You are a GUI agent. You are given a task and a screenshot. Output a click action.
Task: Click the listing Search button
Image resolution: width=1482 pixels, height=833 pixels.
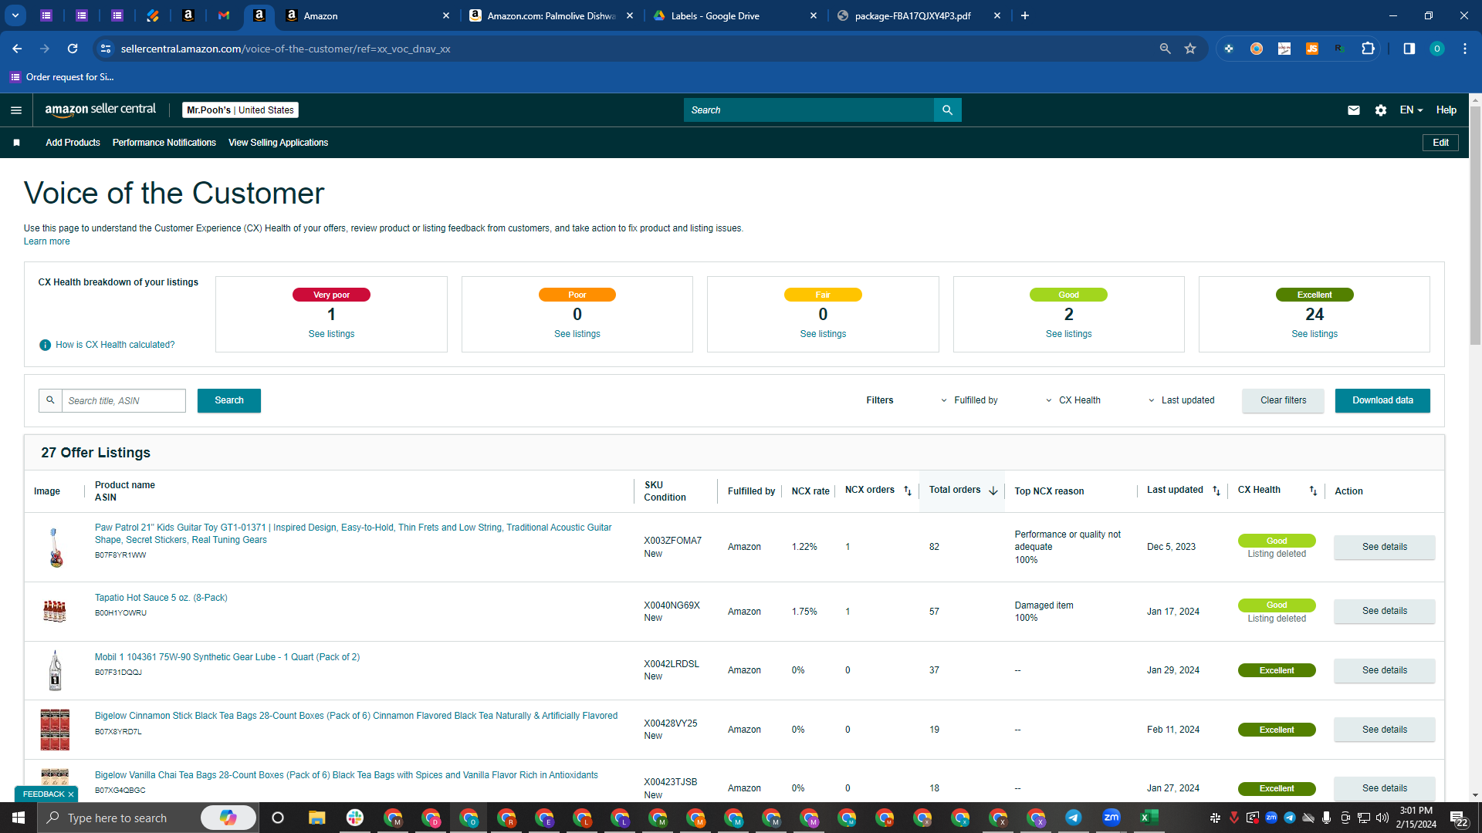228,400
